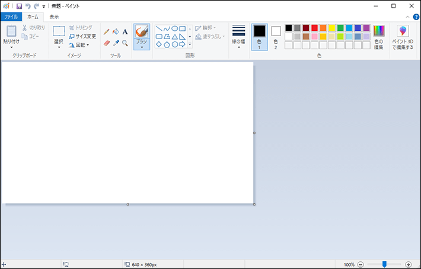Viewport: 421px width, 269px height.
Task: Select the Fill with color bucket tool
Action: point(116,32)
